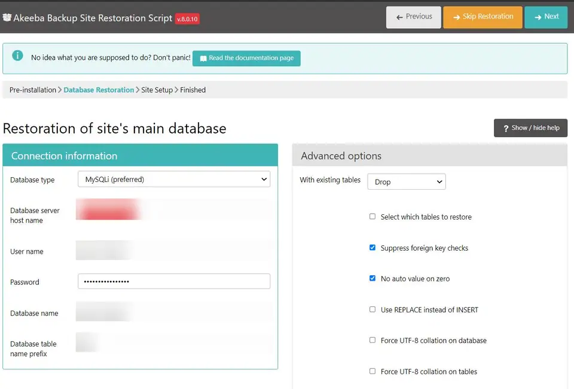Click the Connection information panel header
Image resolution: width=574 pixels, height=389 pixels.
tap(140, 156)
